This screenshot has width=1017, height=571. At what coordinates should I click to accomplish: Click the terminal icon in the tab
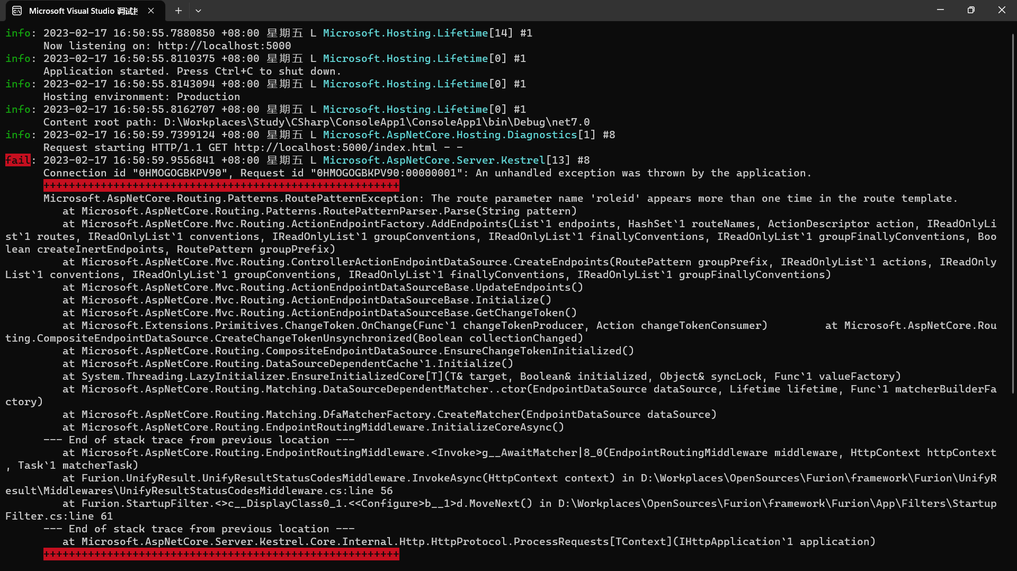[x=17, y=11]
